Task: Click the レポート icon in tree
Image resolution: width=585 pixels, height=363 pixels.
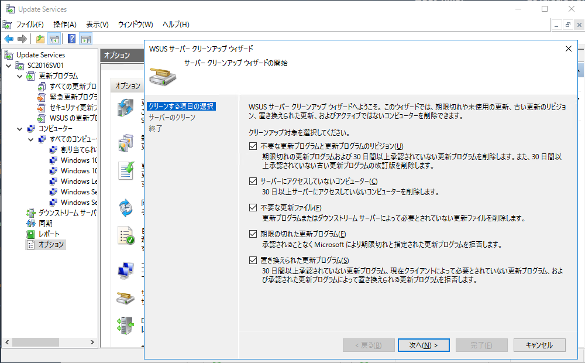Action: coord(31,234)
